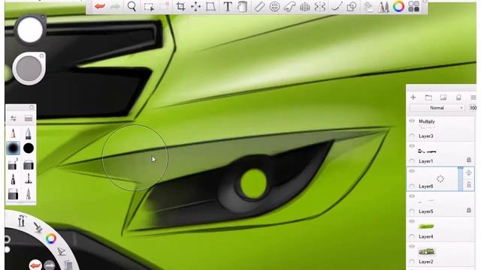This screenshot has width=481, height=270.
Task: Toggle the lock on Layer6
Action: (x=469, y=184)
